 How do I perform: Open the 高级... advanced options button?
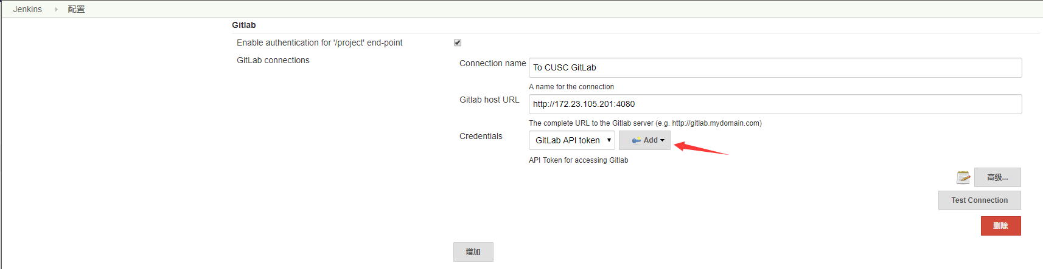997,177
